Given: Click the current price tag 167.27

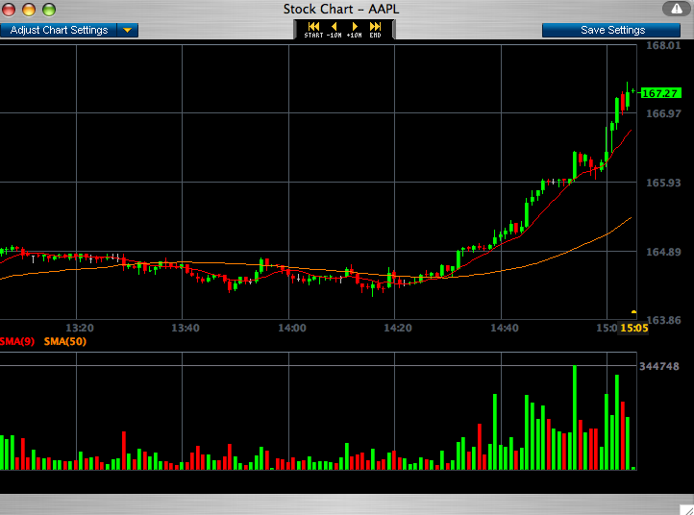Looking at the screenshot, I should tap(660, 93).
